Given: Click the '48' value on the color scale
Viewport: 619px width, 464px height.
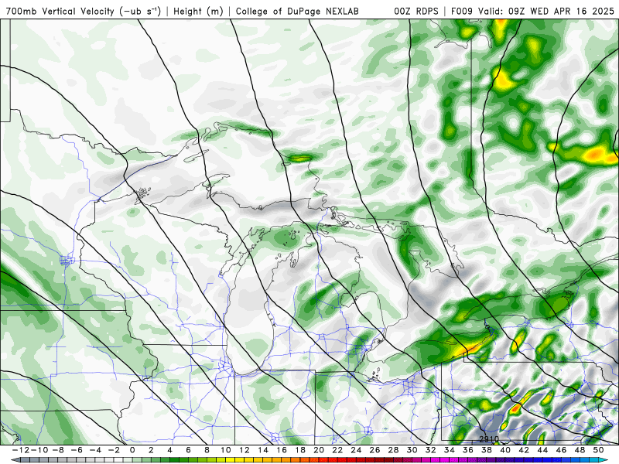Looking at the screenshot, I should (x=580, y=450).
